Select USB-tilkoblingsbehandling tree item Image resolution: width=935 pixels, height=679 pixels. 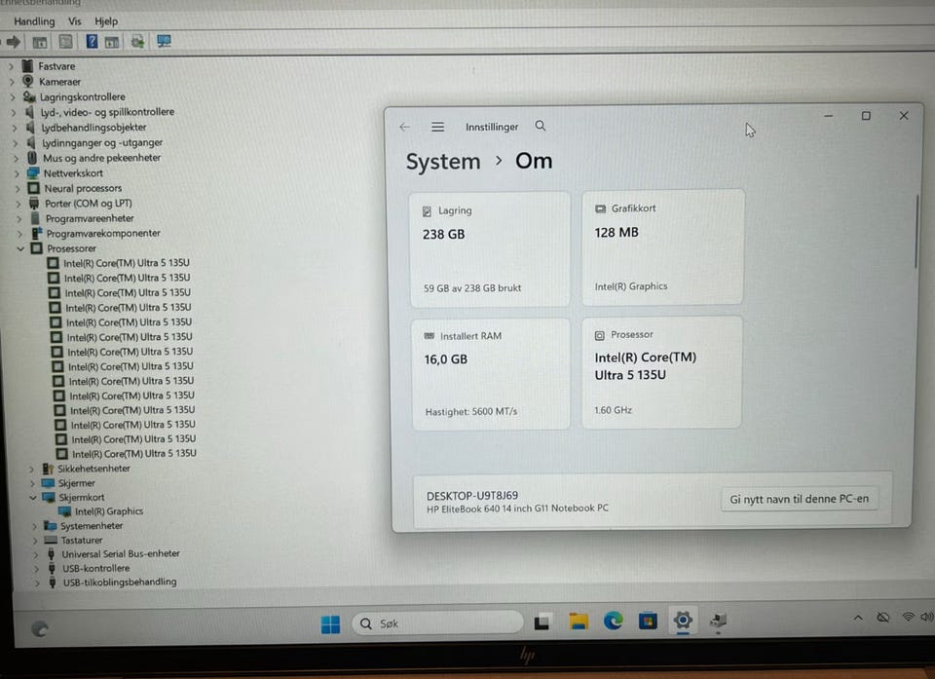pos(120,583)
